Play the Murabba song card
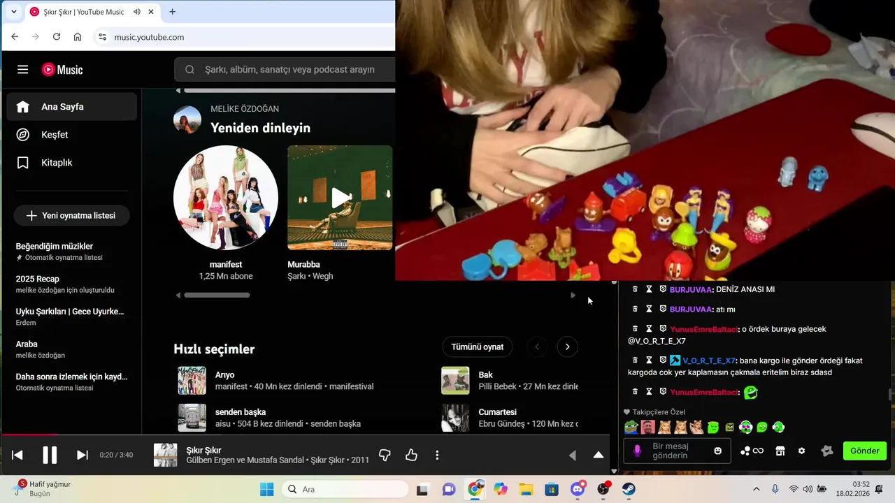The image size is (895, 503). (341, 198)
